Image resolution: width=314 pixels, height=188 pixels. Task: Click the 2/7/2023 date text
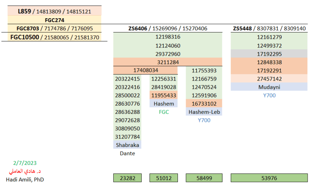coord(25,163)
